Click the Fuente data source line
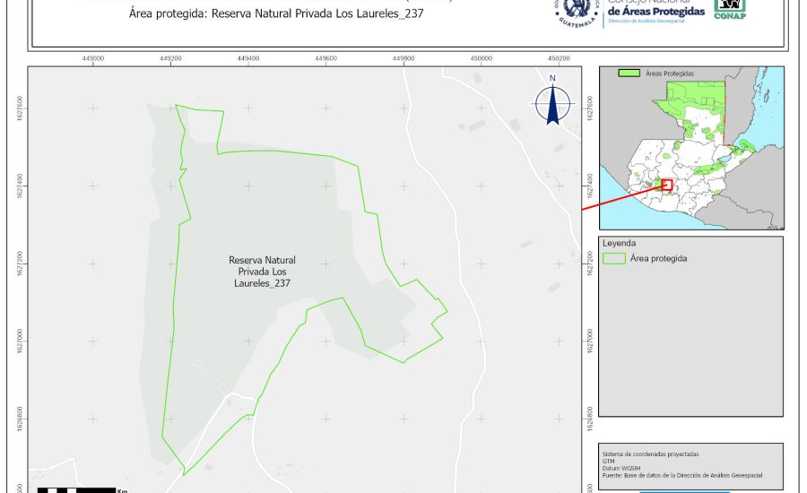The width and height of the screenshot is (807, 493). (687, 474)
